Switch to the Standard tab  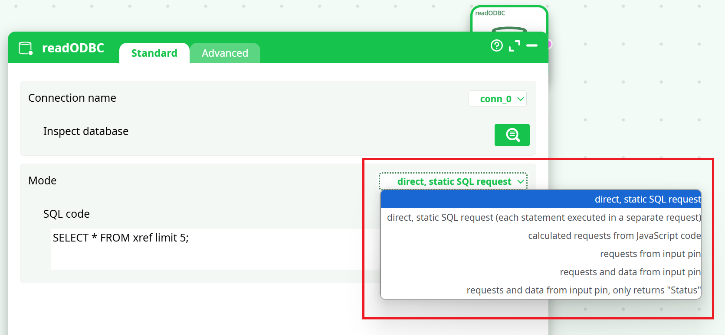point(154,53)
